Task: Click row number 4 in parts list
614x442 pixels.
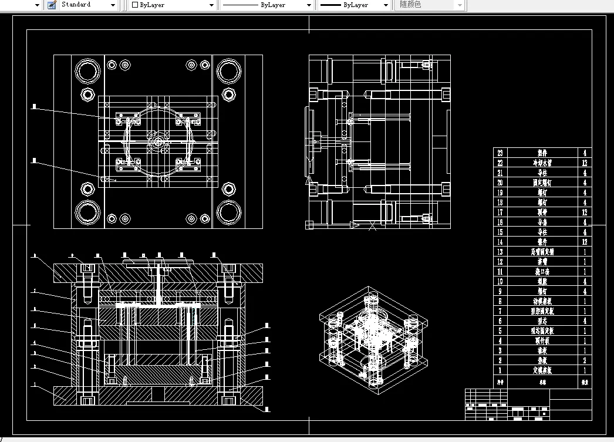Action: (x=500, y=340)
